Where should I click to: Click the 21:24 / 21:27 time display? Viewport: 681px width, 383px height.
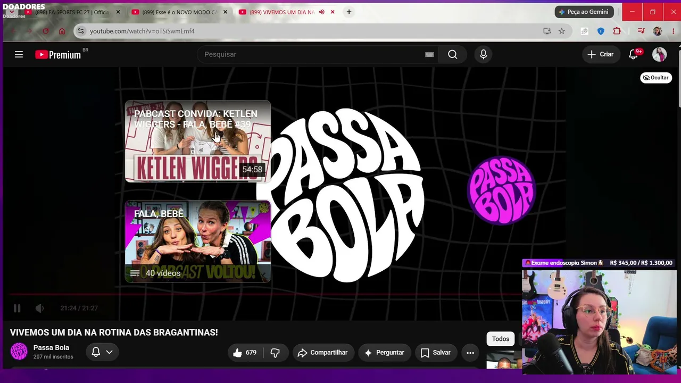coord(79,308)
